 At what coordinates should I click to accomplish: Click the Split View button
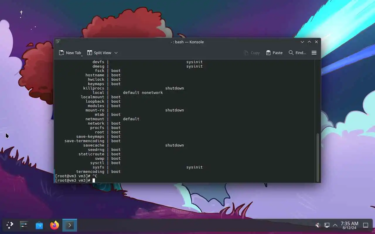(99, 53)
